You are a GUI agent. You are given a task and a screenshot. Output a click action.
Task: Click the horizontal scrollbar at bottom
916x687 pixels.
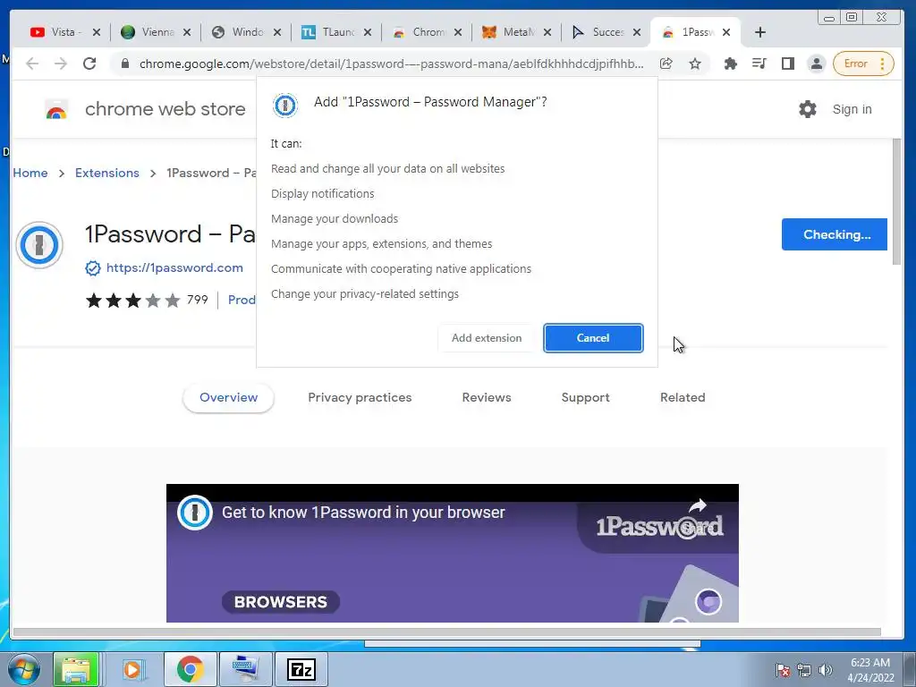(x=446, y=632)
